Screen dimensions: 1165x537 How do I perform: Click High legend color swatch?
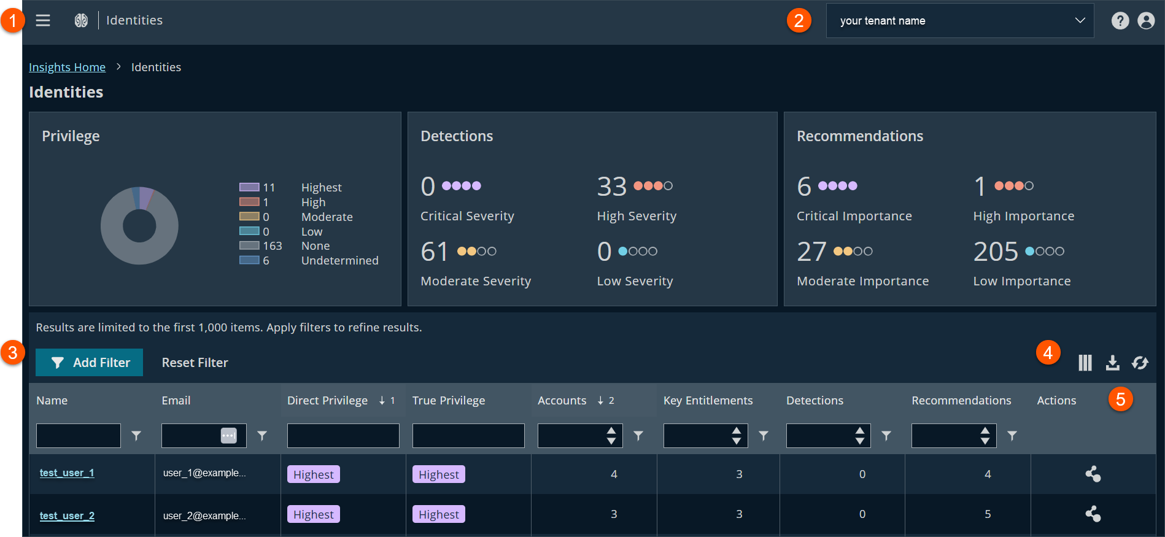point(249,202)
